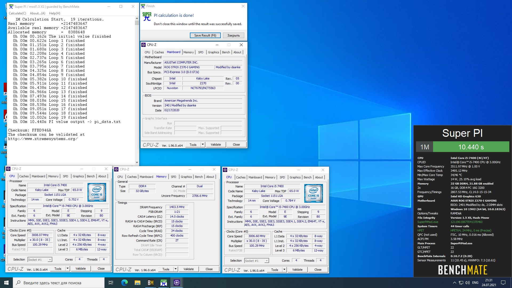The width and height of the screenshot is (512, 288).
Task: Click the Закрыть button in Finish dialog
Action: click(233, 35)
